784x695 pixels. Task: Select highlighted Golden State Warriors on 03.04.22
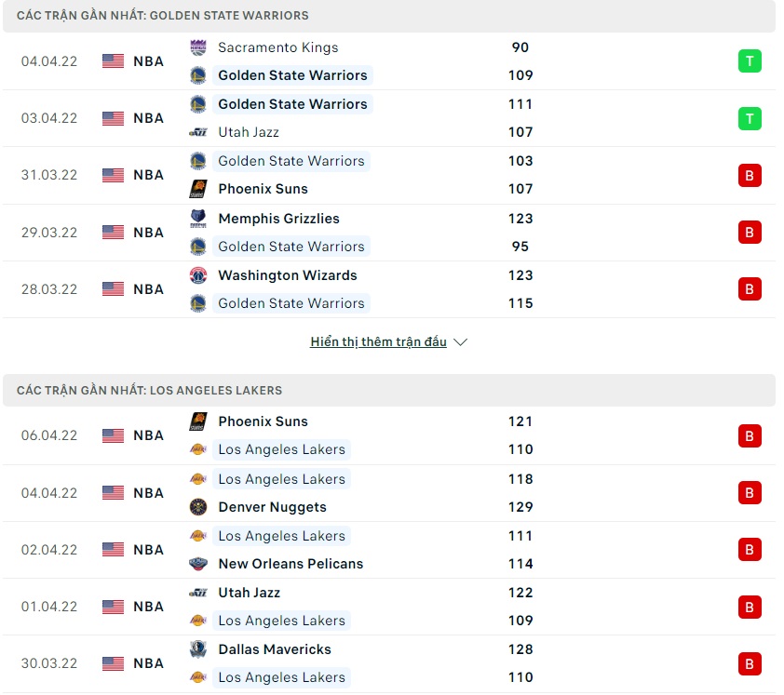(292, 104)
